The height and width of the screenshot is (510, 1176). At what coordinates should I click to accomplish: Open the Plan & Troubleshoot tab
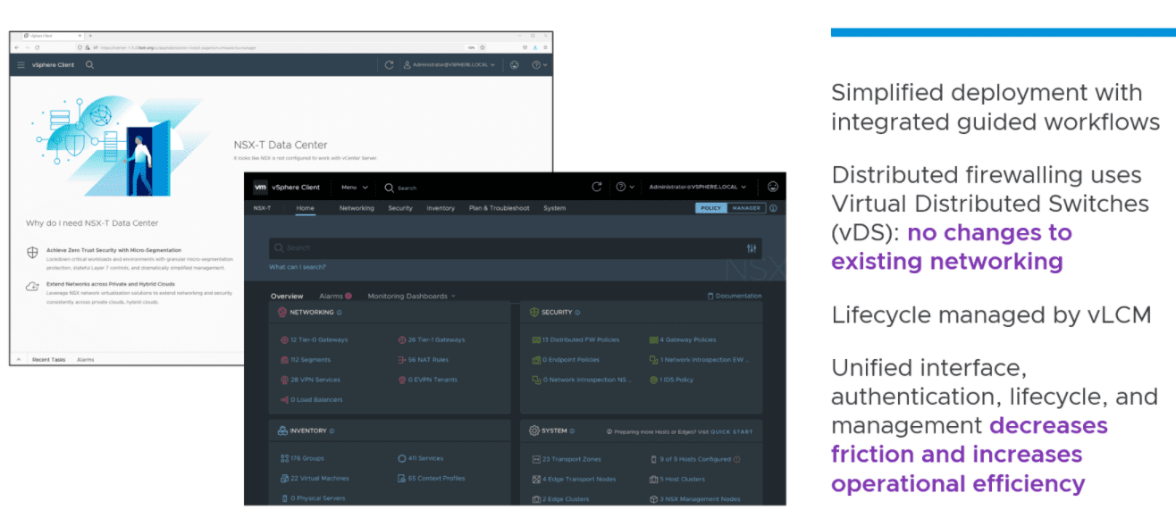[x=499, y=208]
